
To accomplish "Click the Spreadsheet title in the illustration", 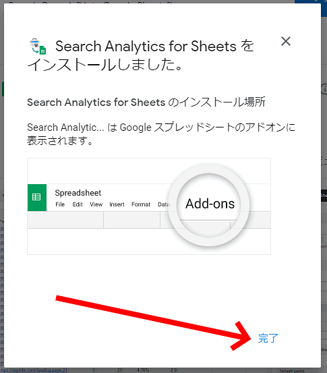I will 78,193.
